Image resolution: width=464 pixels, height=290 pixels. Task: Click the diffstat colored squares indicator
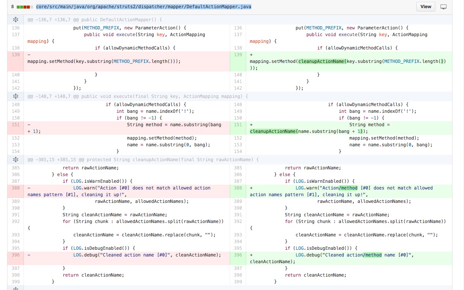pos(23,7)
